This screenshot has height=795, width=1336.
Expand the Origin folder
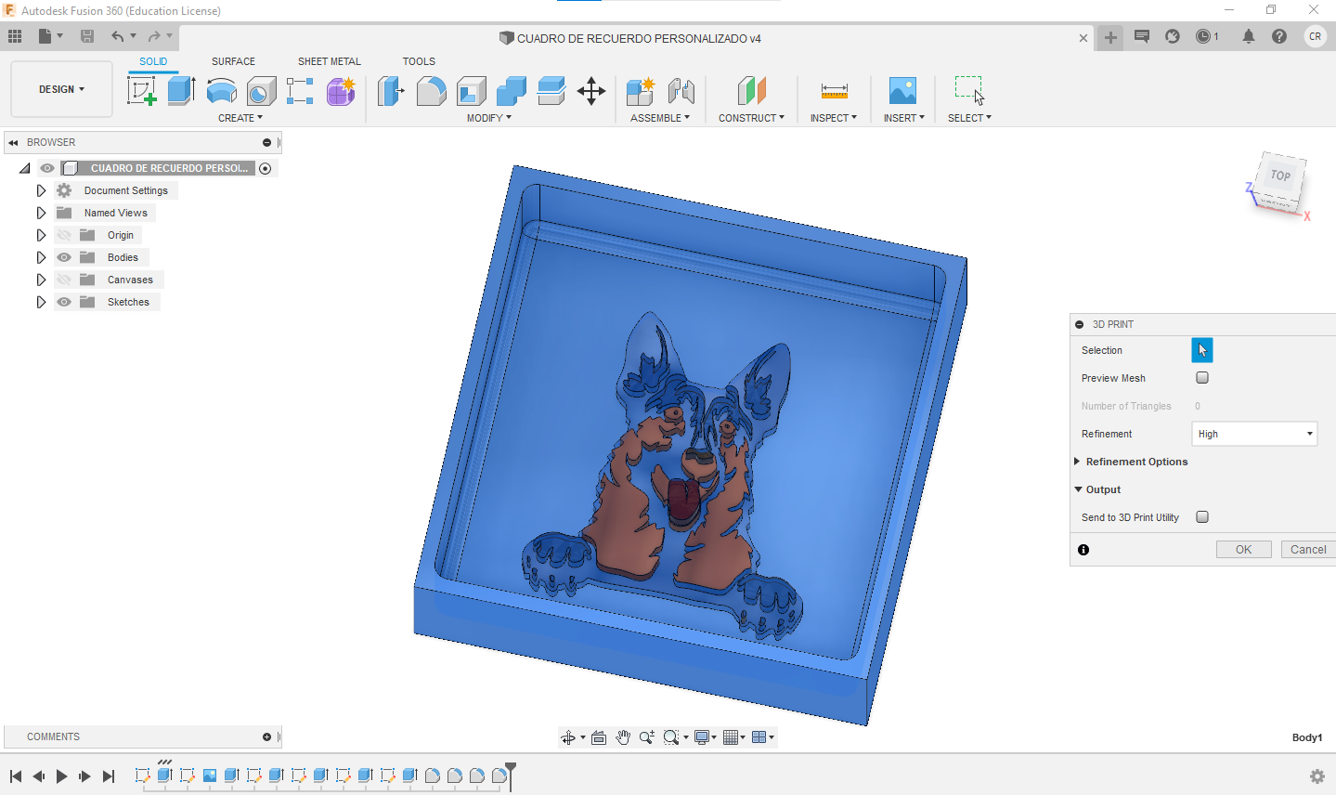[x=41, y=235]
